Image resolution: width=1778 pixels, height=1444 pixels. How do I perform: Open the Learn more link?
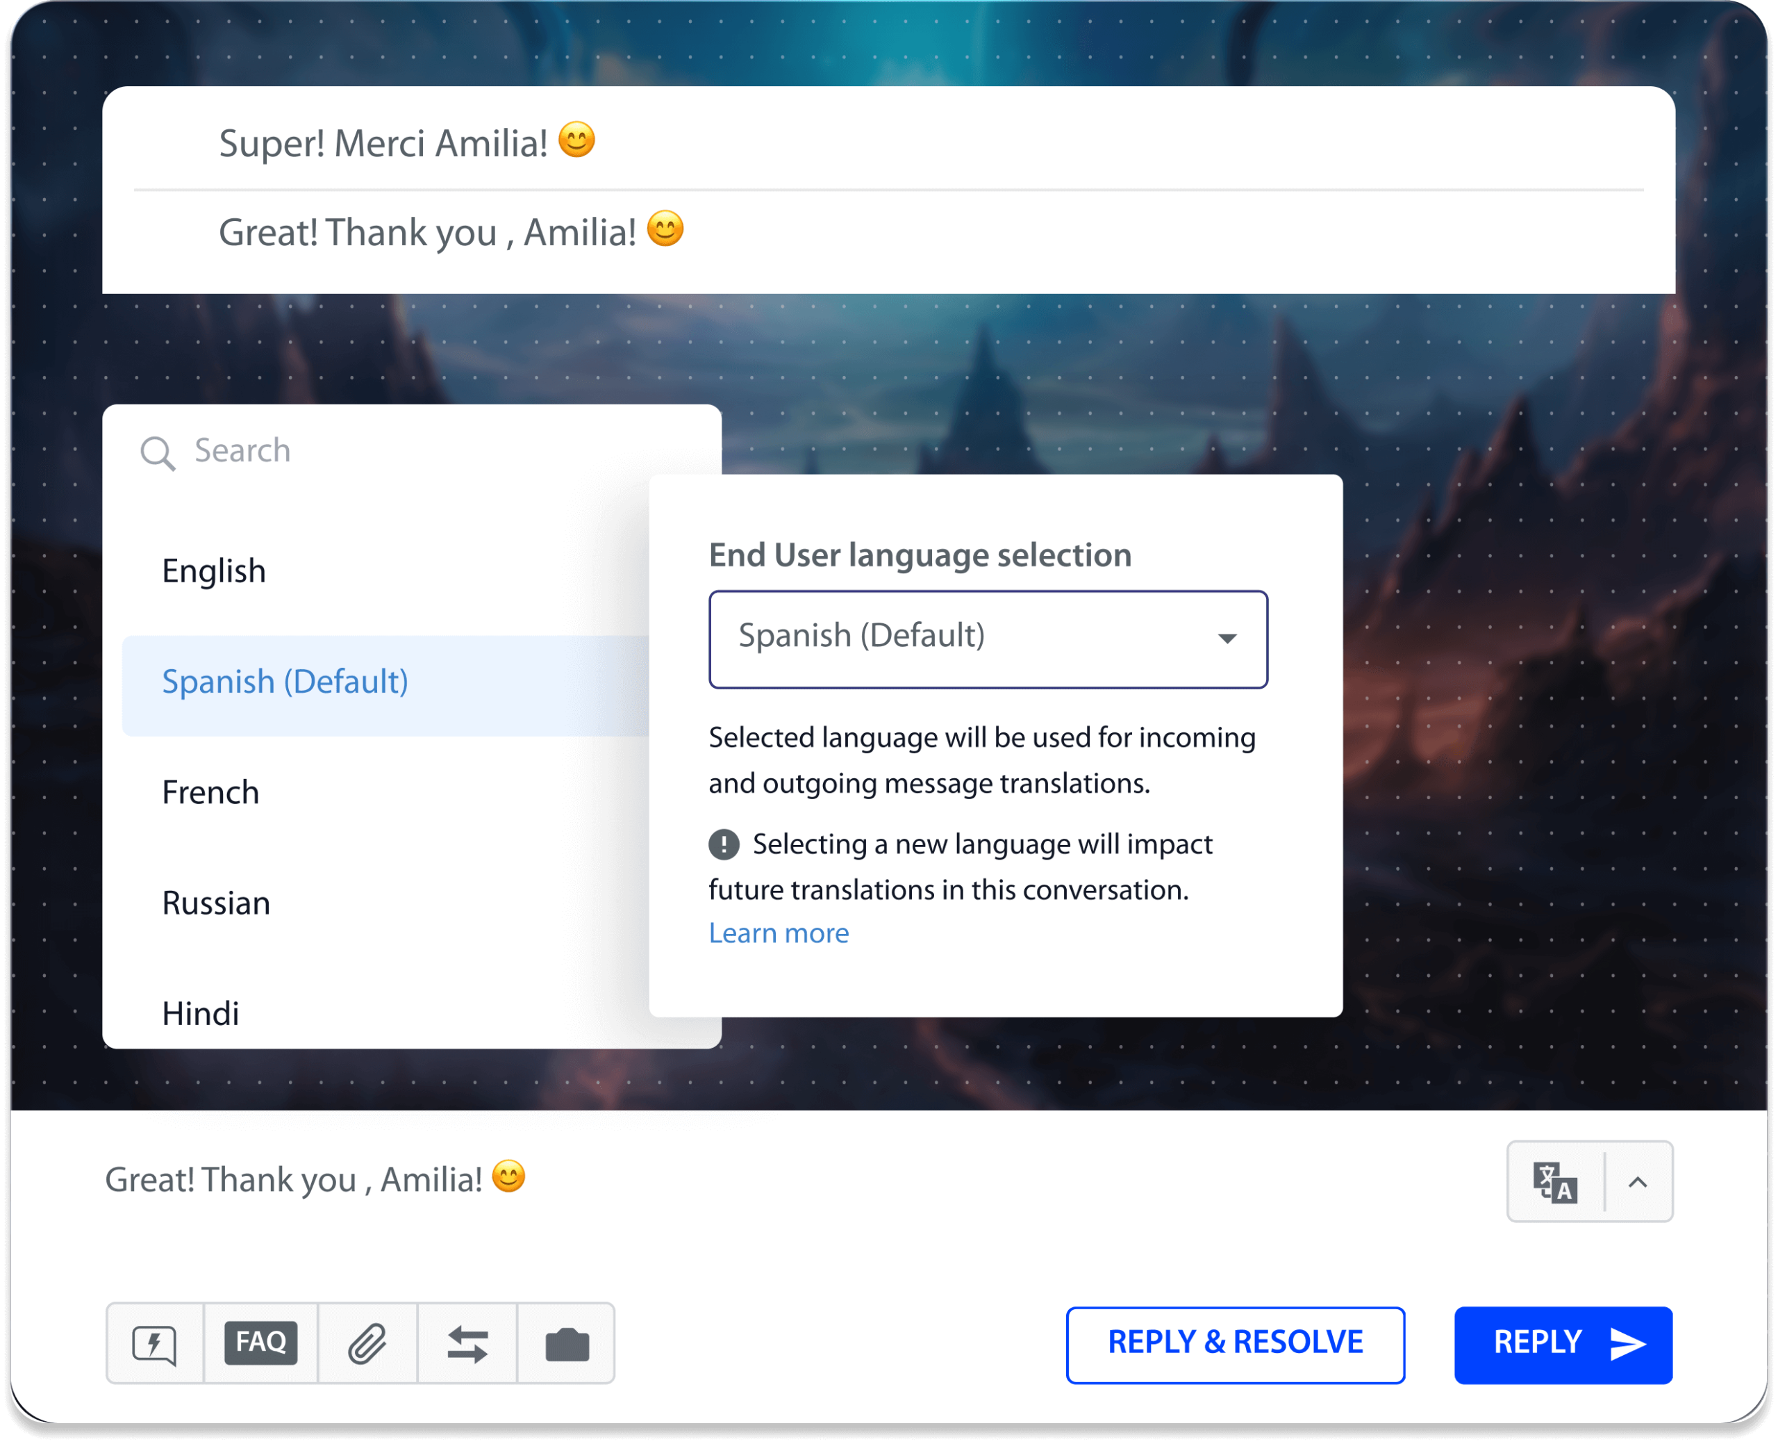[x=779, y=933]
